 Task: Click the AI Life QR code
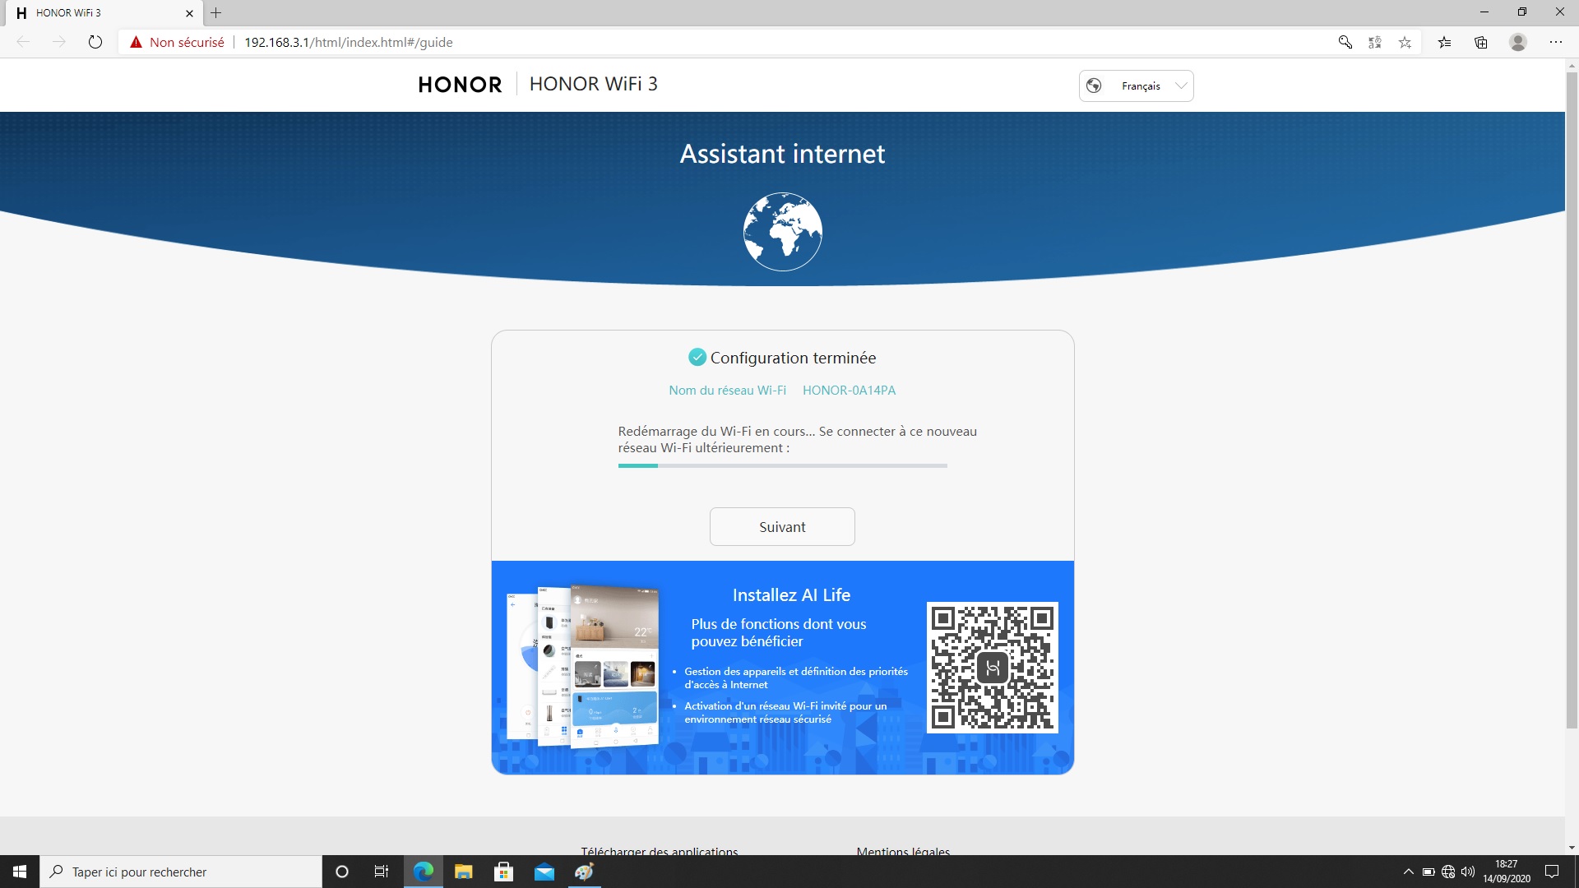coord(992,667)
